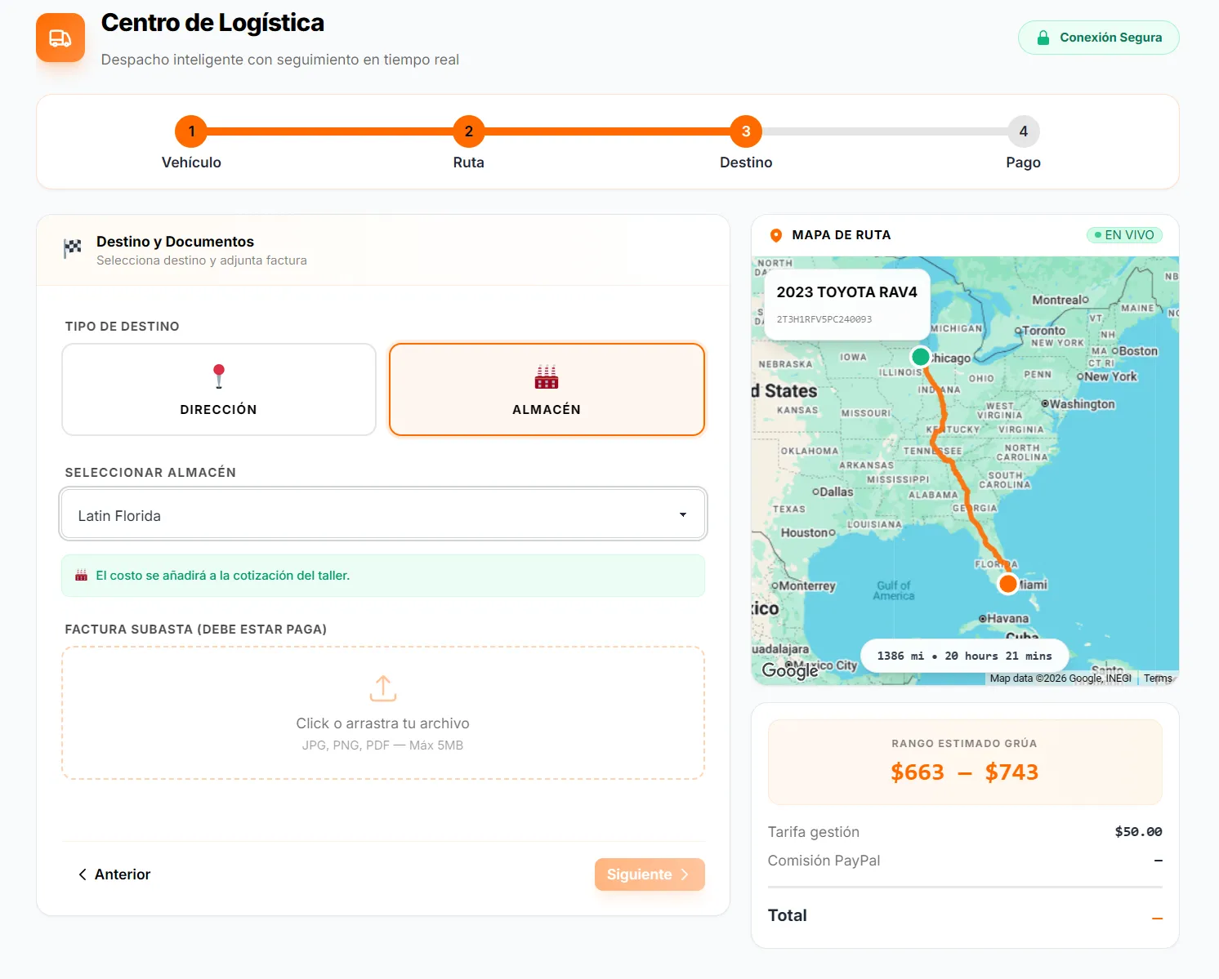Click the invoice upload dropzone
Screen dimensions: 1219x979
(383, 713)
